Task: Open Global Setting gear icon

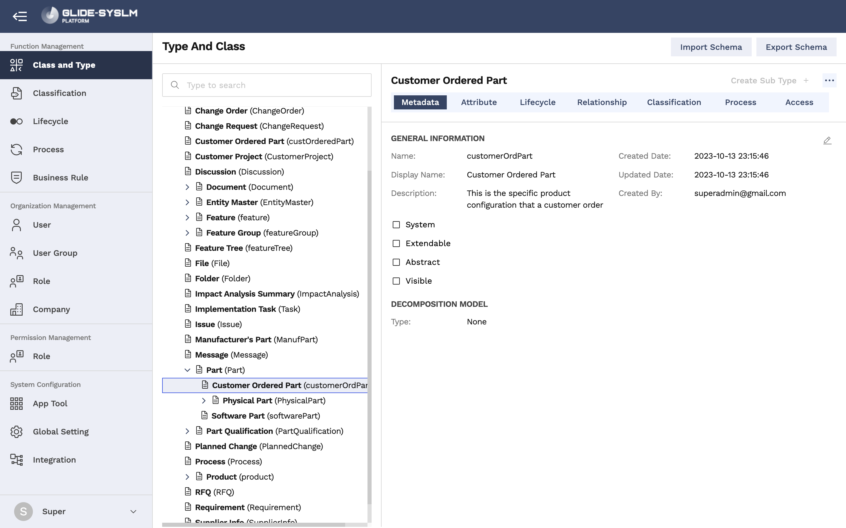Action: point(16,431)
